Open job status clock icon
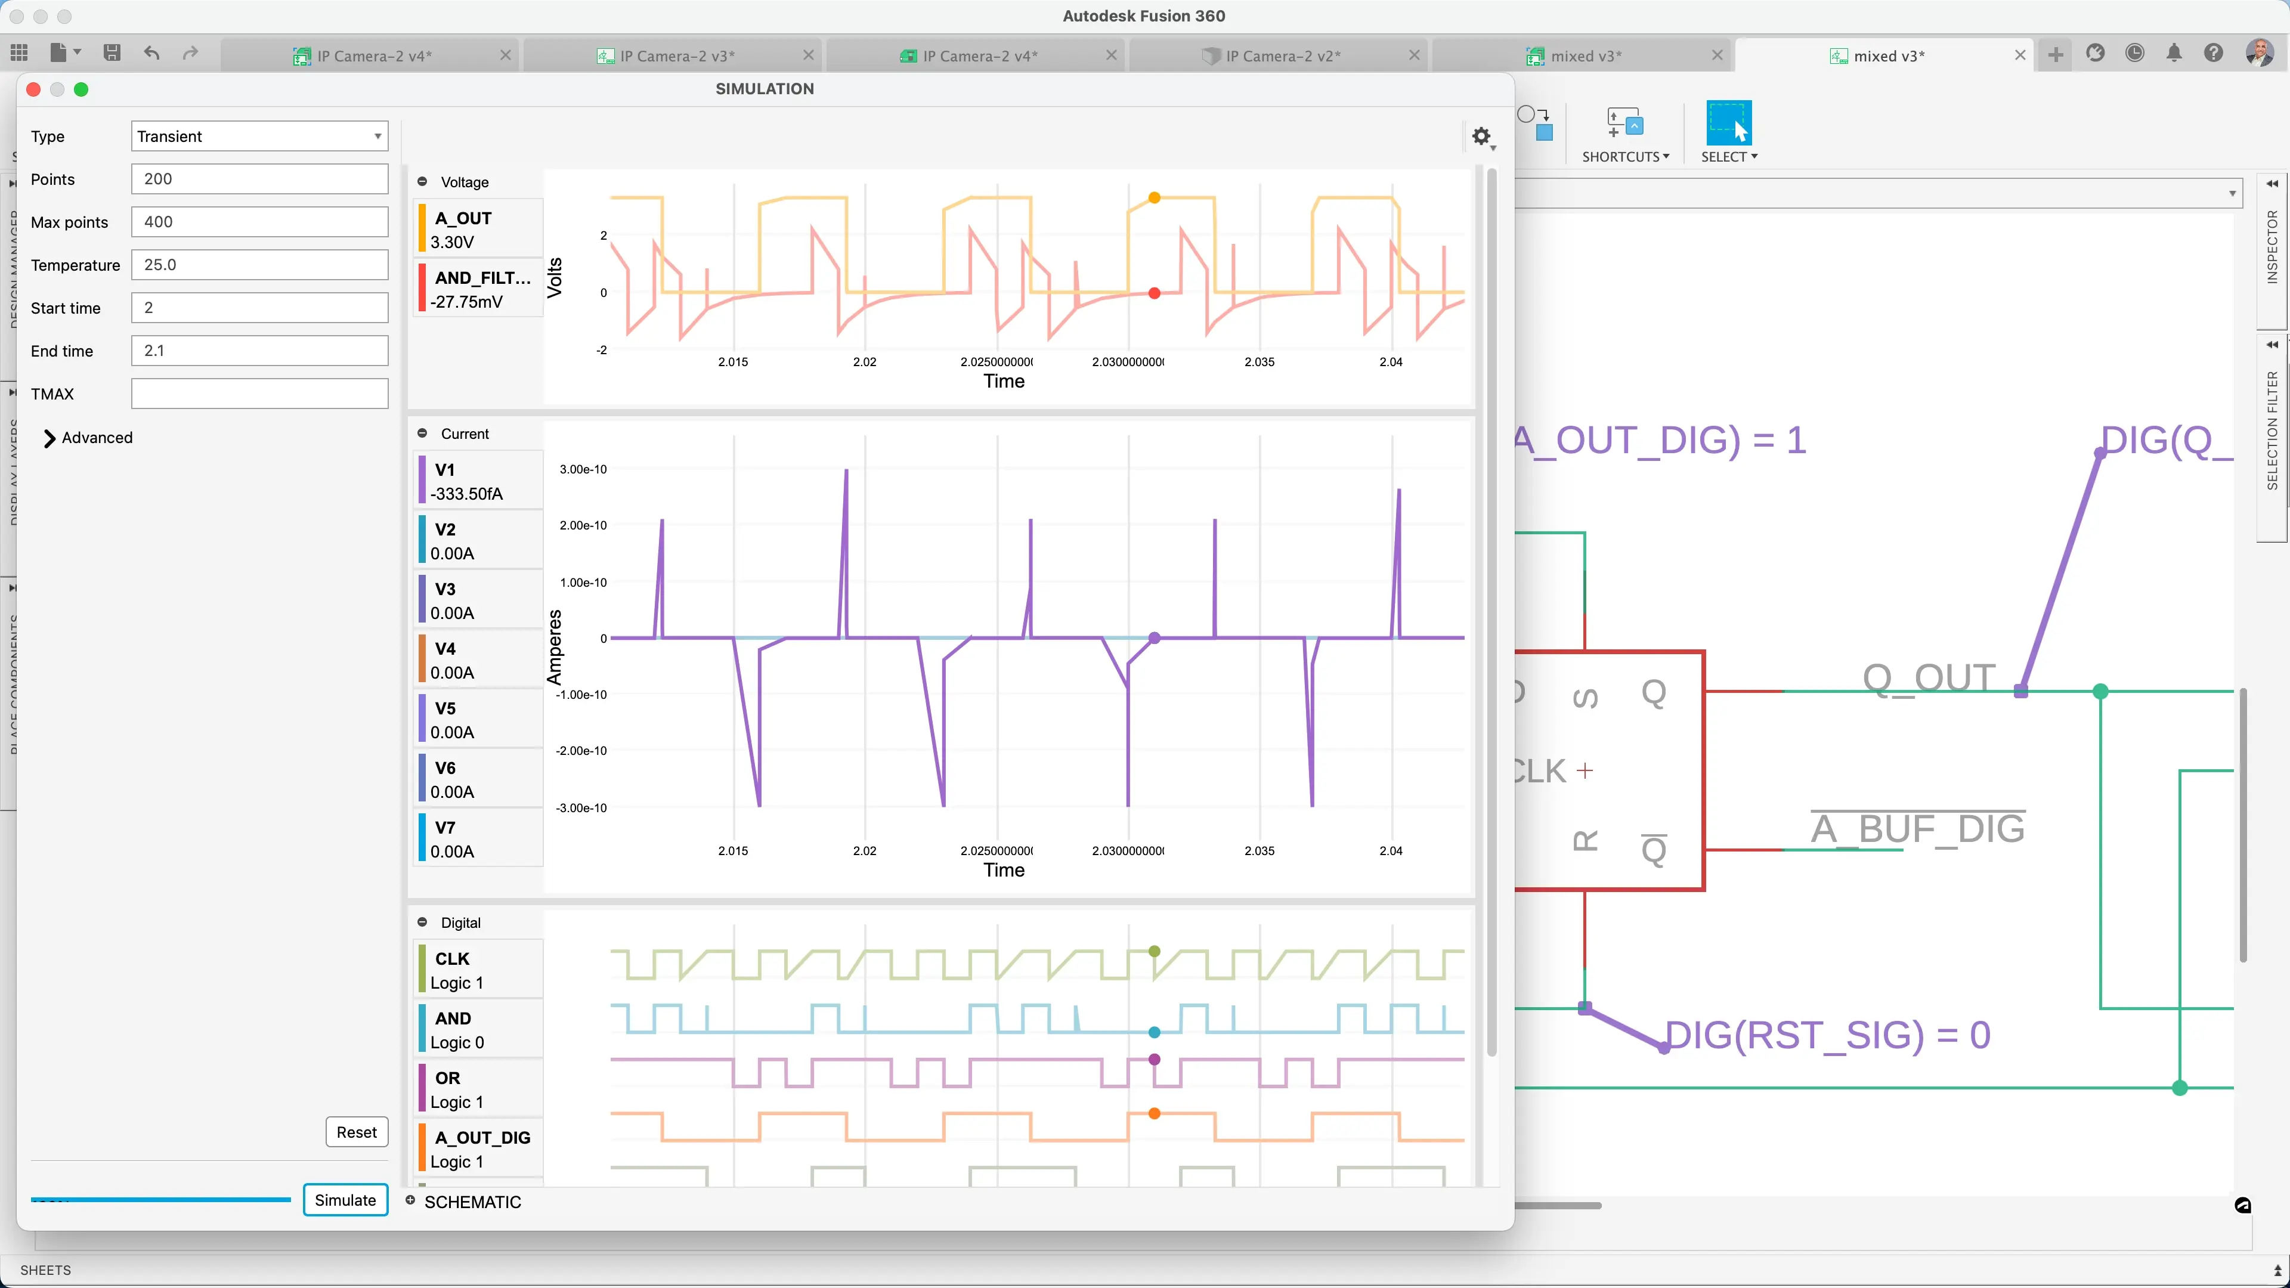The image size is (2290, 1288). 2134,53
